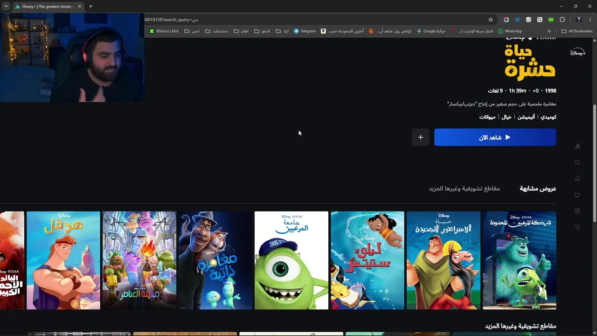Open the Google Maps bookmark
597x336 pixels.
[x=431, y=31]
